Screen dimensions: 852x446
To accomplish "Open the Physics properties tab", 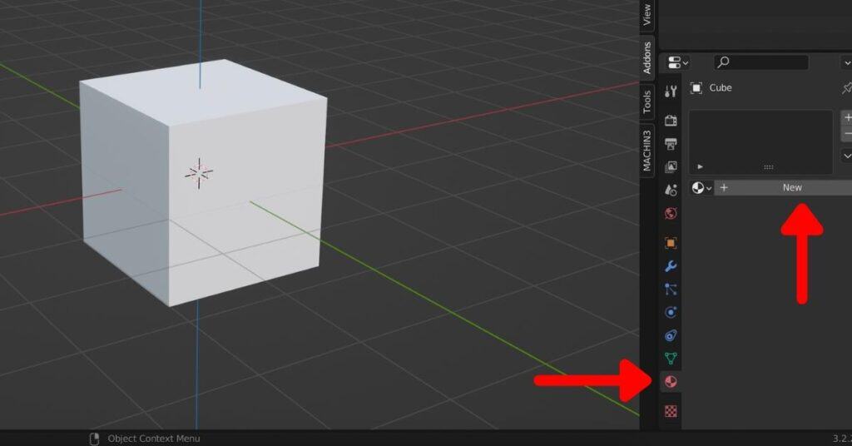I will pyautogui.click(x=671, y=313).
